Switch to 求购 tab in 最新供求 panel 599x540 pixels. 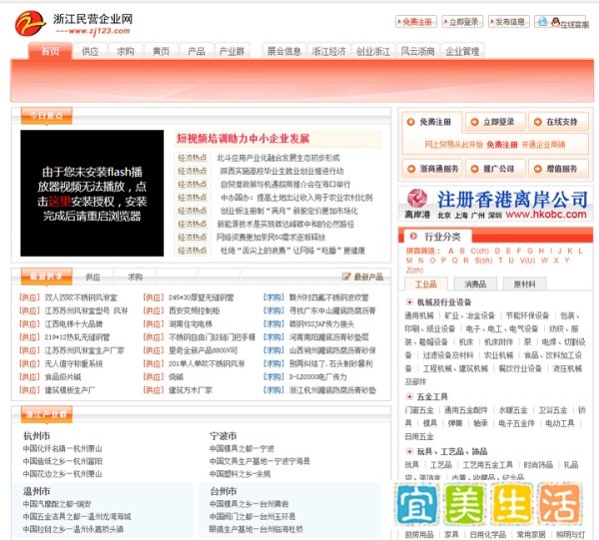[135, 276]
